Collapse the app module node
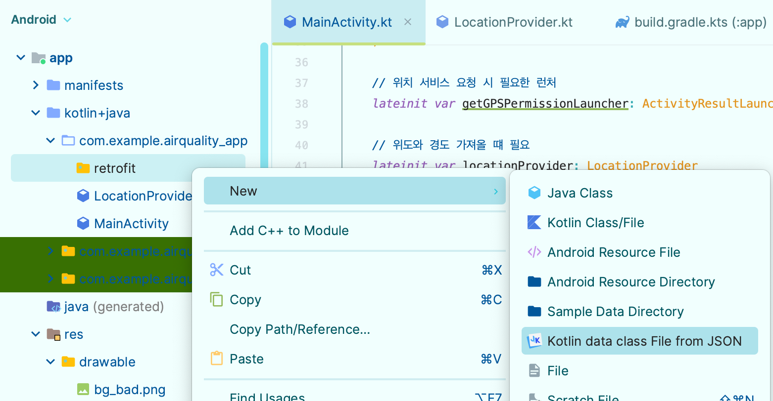Screen dimensions: 773x401 pos(21,58)
